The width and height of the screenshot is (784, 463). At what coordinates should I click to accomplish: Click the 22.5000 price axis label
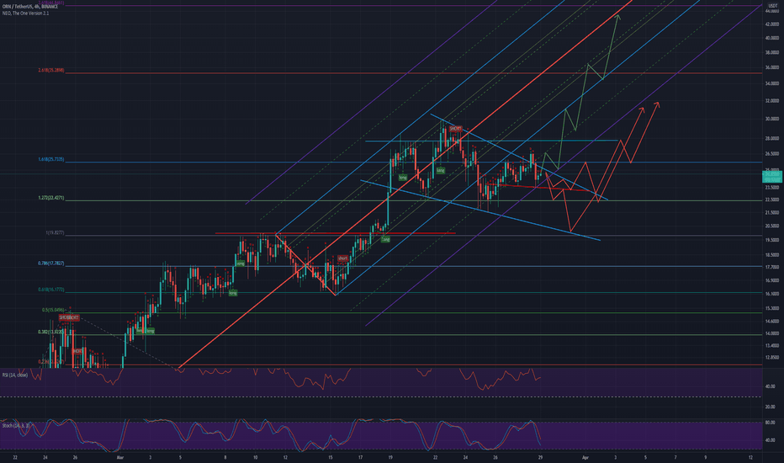click(x=772, y=200)
